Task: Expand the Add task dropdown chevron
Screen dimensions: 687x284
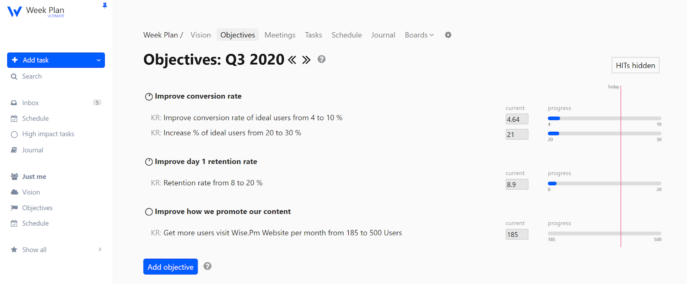Action: tap(98, 60)
